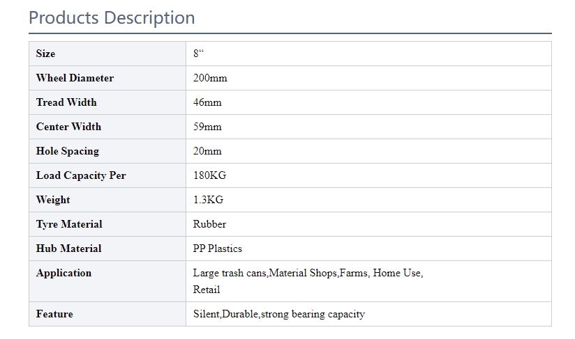Click the PP Plastics hub material value
This screenshot has height=339, width=575.
coord(218,249)
